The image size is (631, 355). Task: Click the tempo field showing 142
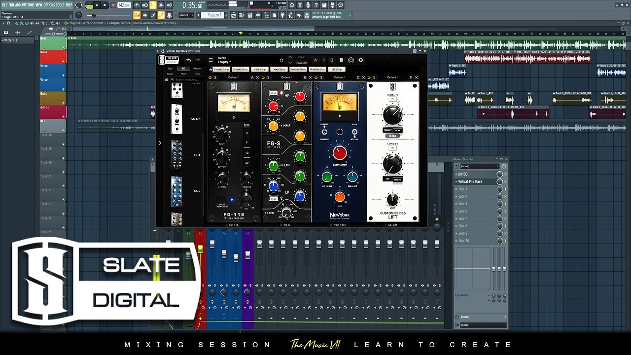[124, 5]
